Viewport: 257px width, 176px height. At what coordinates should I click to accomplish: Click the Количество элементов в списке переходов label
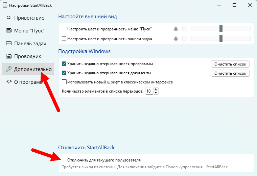tap(102, 91)
